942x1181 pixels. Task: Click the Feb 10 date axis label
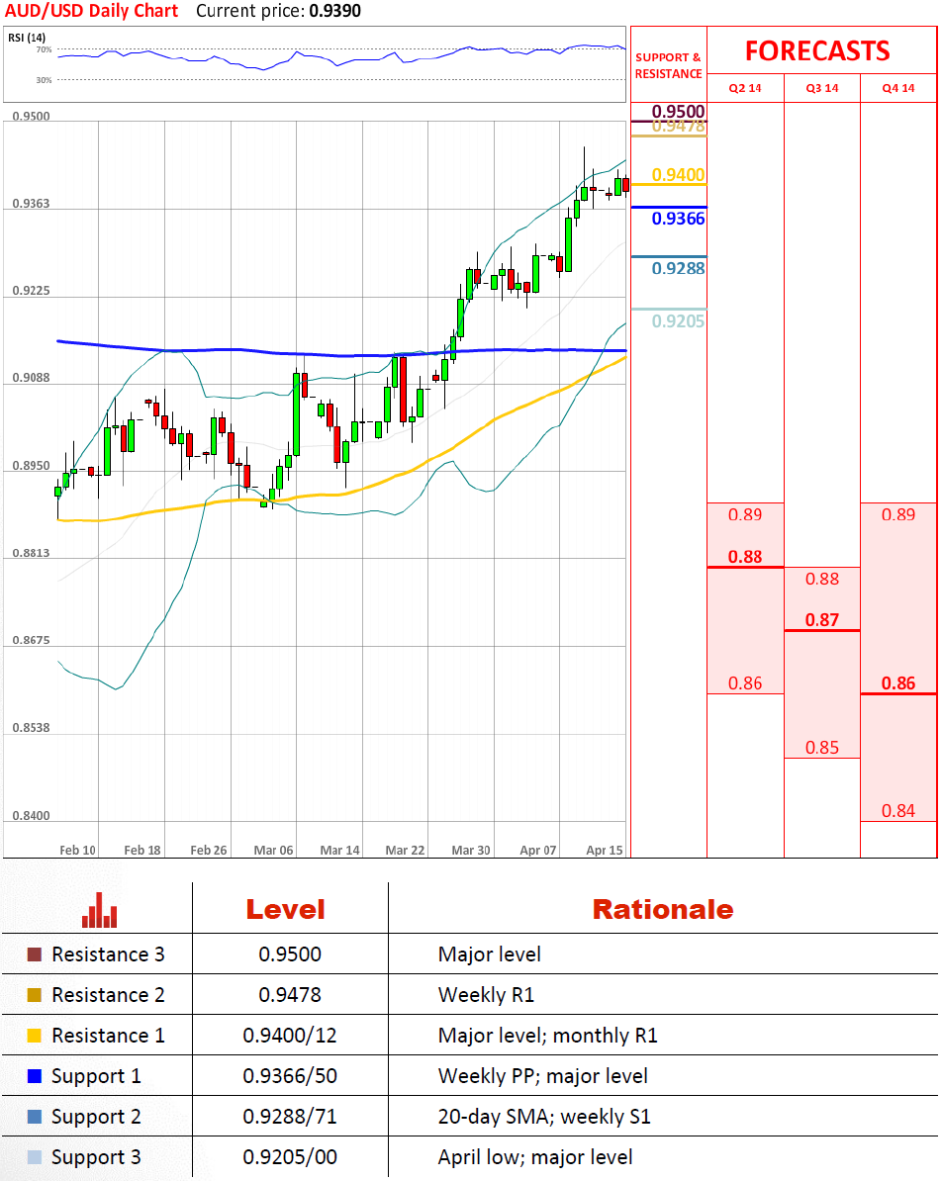(77, 851)
